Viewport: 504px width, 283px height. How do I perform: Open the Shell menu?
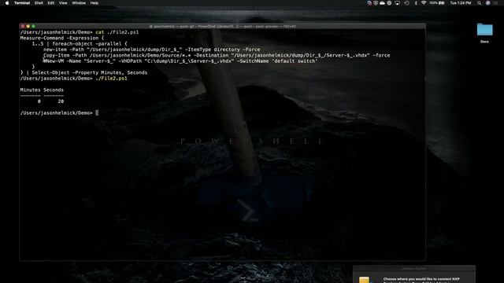(x=39, y=3)
